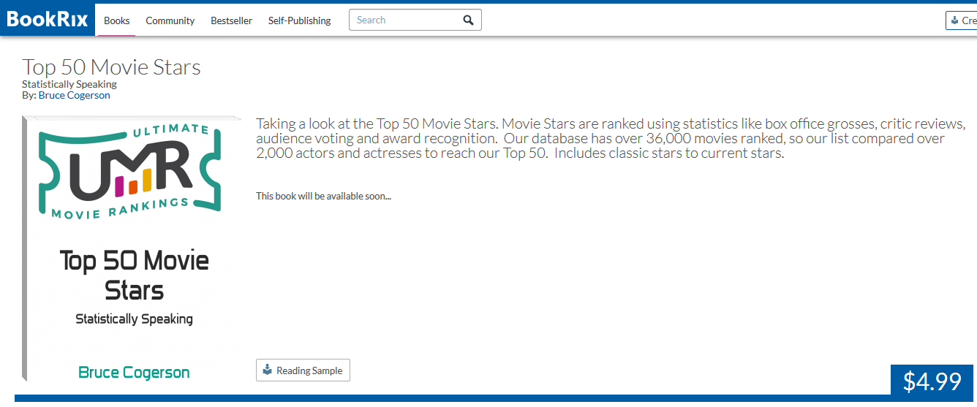Click the Reading Sample button label
This screenshot has width=977, height=407.
click(309, 370)
